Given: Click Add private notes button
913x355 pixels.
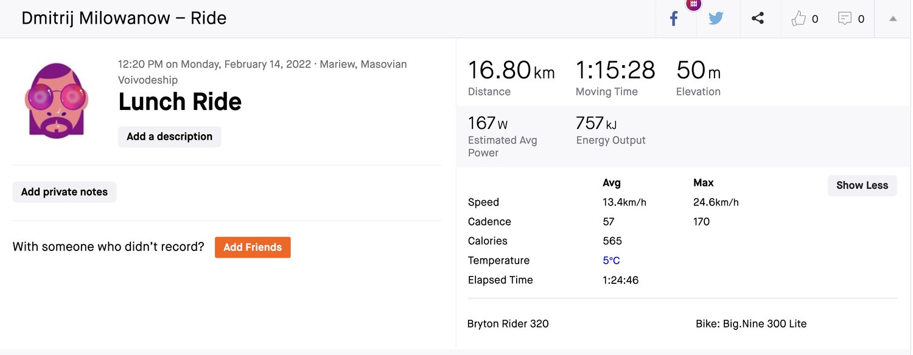Looking at the screenshot, I should click(x=65, y=192).
